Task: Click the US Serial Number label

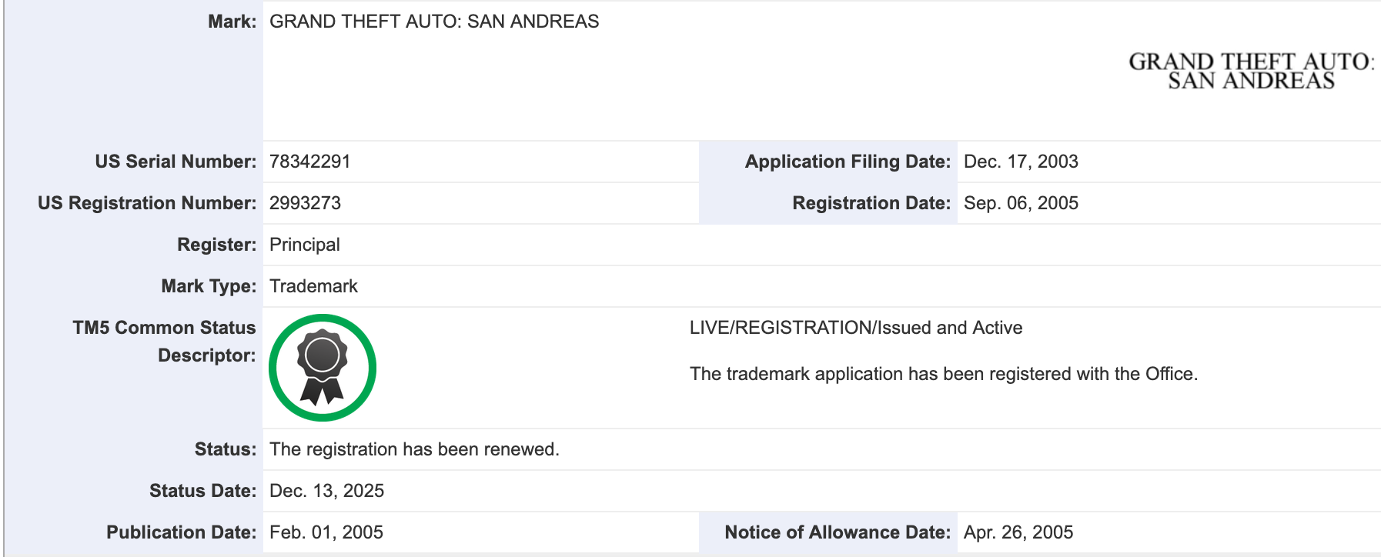Action: pos(176,162)
